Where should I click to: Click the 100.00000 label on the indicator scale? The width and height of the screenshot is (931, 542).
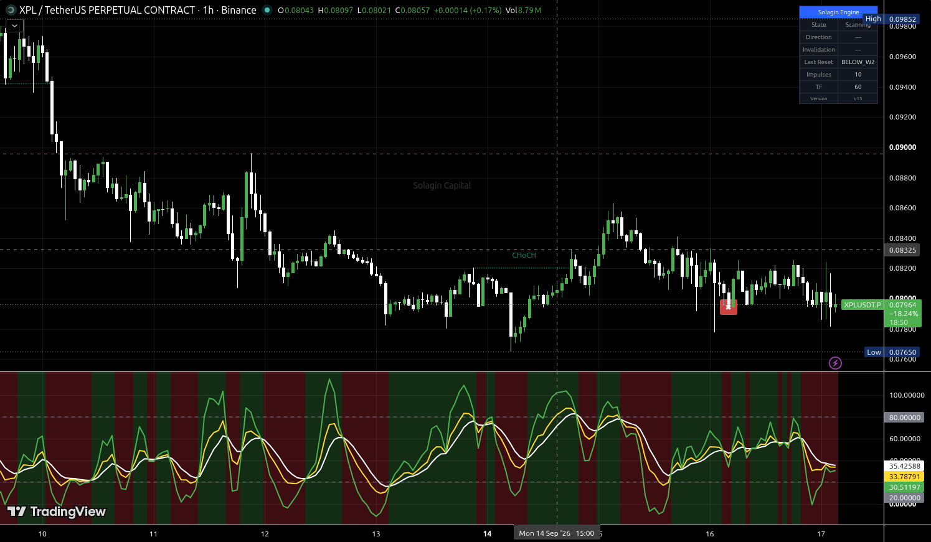click(x=907, y=395)
